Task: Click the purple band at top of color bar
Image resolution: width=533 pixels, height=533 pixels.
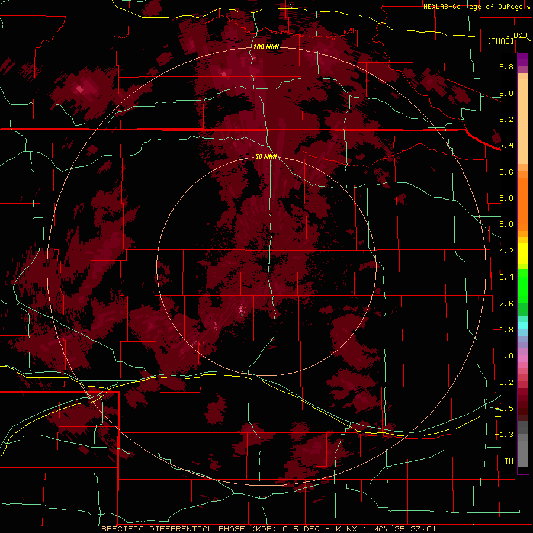Action: point(523,59)
